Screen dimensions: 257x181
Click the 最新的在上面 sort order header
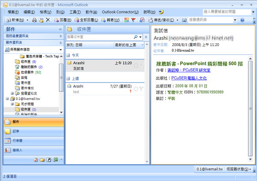pyautogui.click(x=129, y=45)
